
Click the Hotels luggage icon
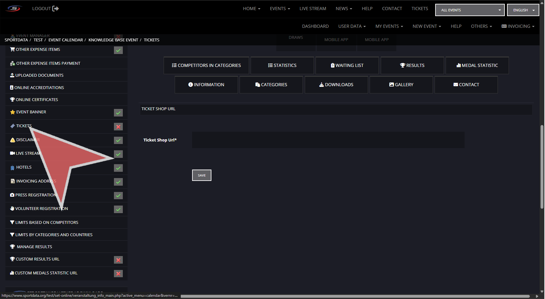(12, 168)
